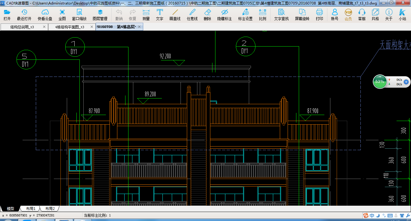Redo the action with 恢复

click(133, 14)
